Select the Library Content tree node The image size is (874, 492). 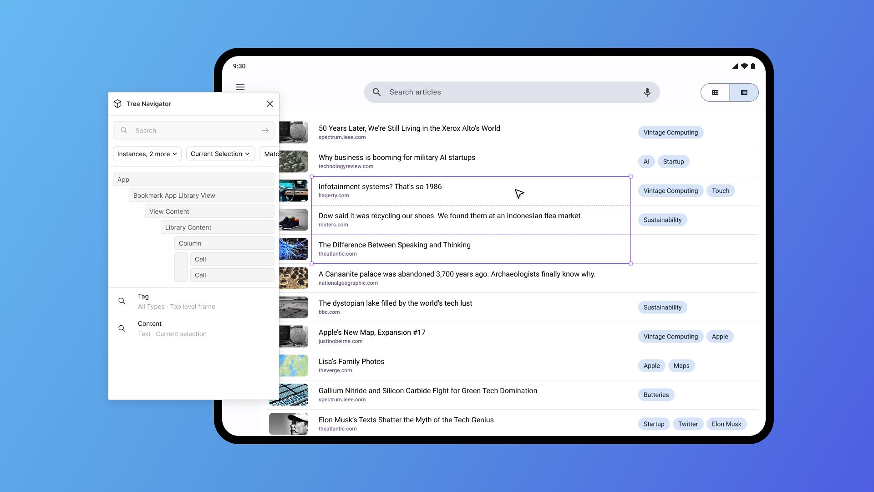click(217, 227)
